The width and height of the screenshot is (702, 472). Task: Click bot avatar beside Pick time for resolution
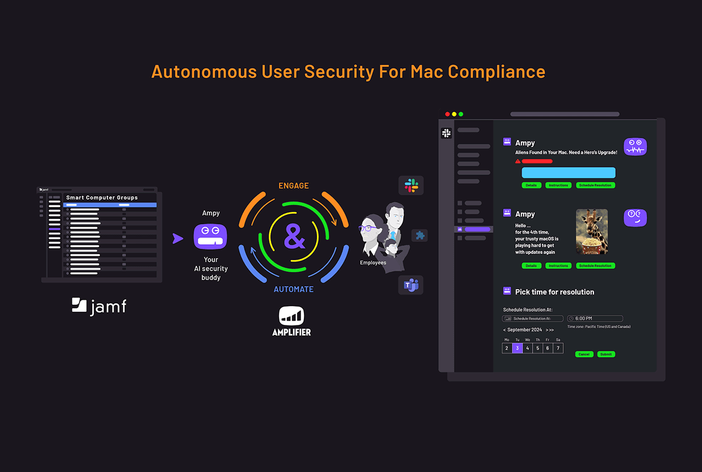pos(507,291)
